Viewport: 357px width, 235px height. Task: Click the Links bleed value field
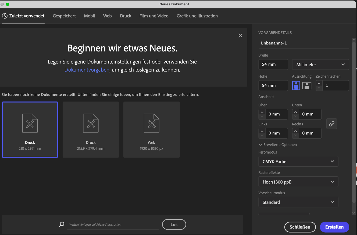point(276,133)
